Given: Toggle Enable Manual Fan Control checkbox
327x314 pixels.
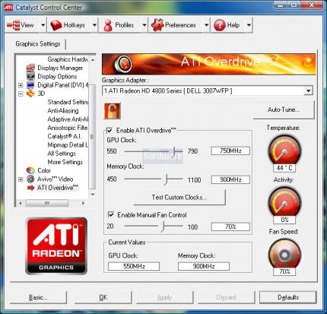Looking at the screenshot, I should click(111, 214).
